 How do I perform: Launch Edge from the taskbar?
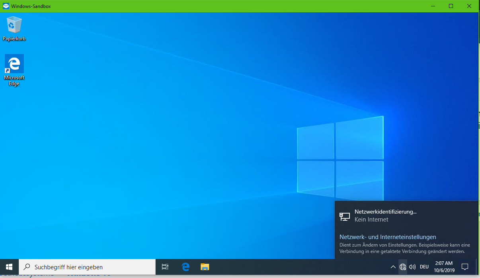[185, 267]
